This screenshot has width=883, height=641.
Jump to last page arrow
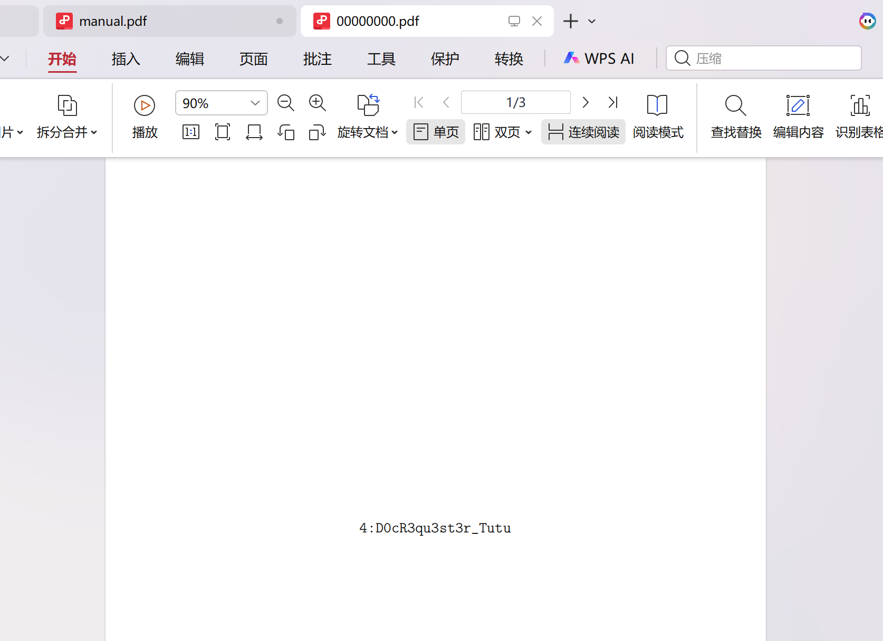click(613, 102)
